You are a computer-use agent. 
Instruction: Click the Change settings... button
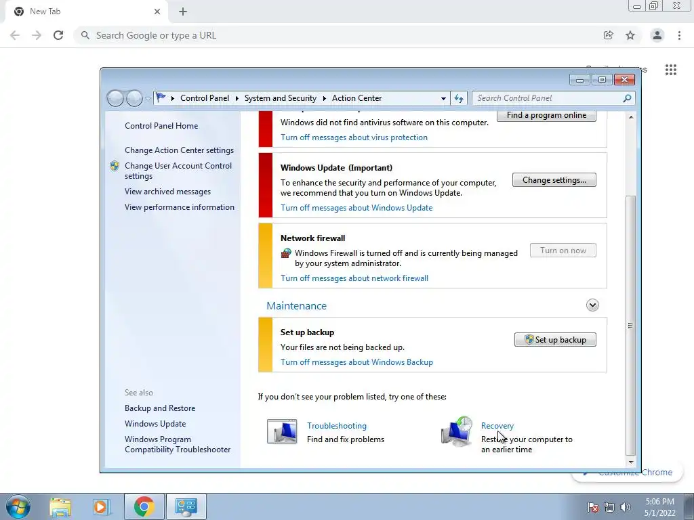point(554,180)
